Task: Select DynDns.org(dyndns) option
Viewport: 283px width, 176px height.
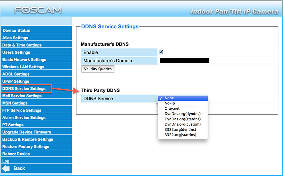Action: click(182, 114)
